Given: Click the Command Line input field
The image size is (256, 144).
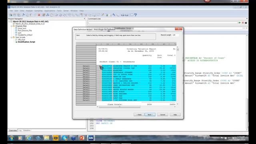Looking at the screenshot, I should [163, 23].
